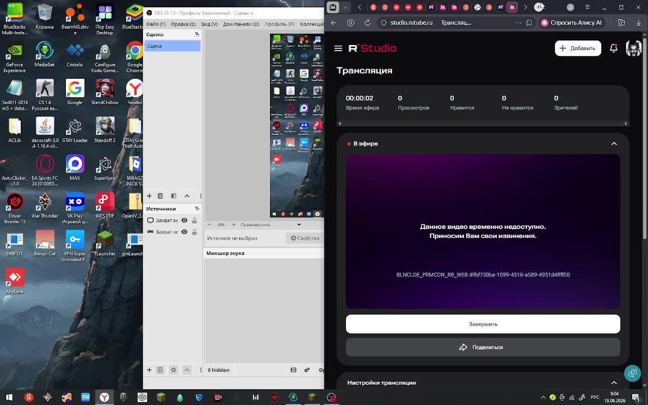Click Спросить Алису AI button
This screenshot has height=405, width=648.
(x=572, y=22)
